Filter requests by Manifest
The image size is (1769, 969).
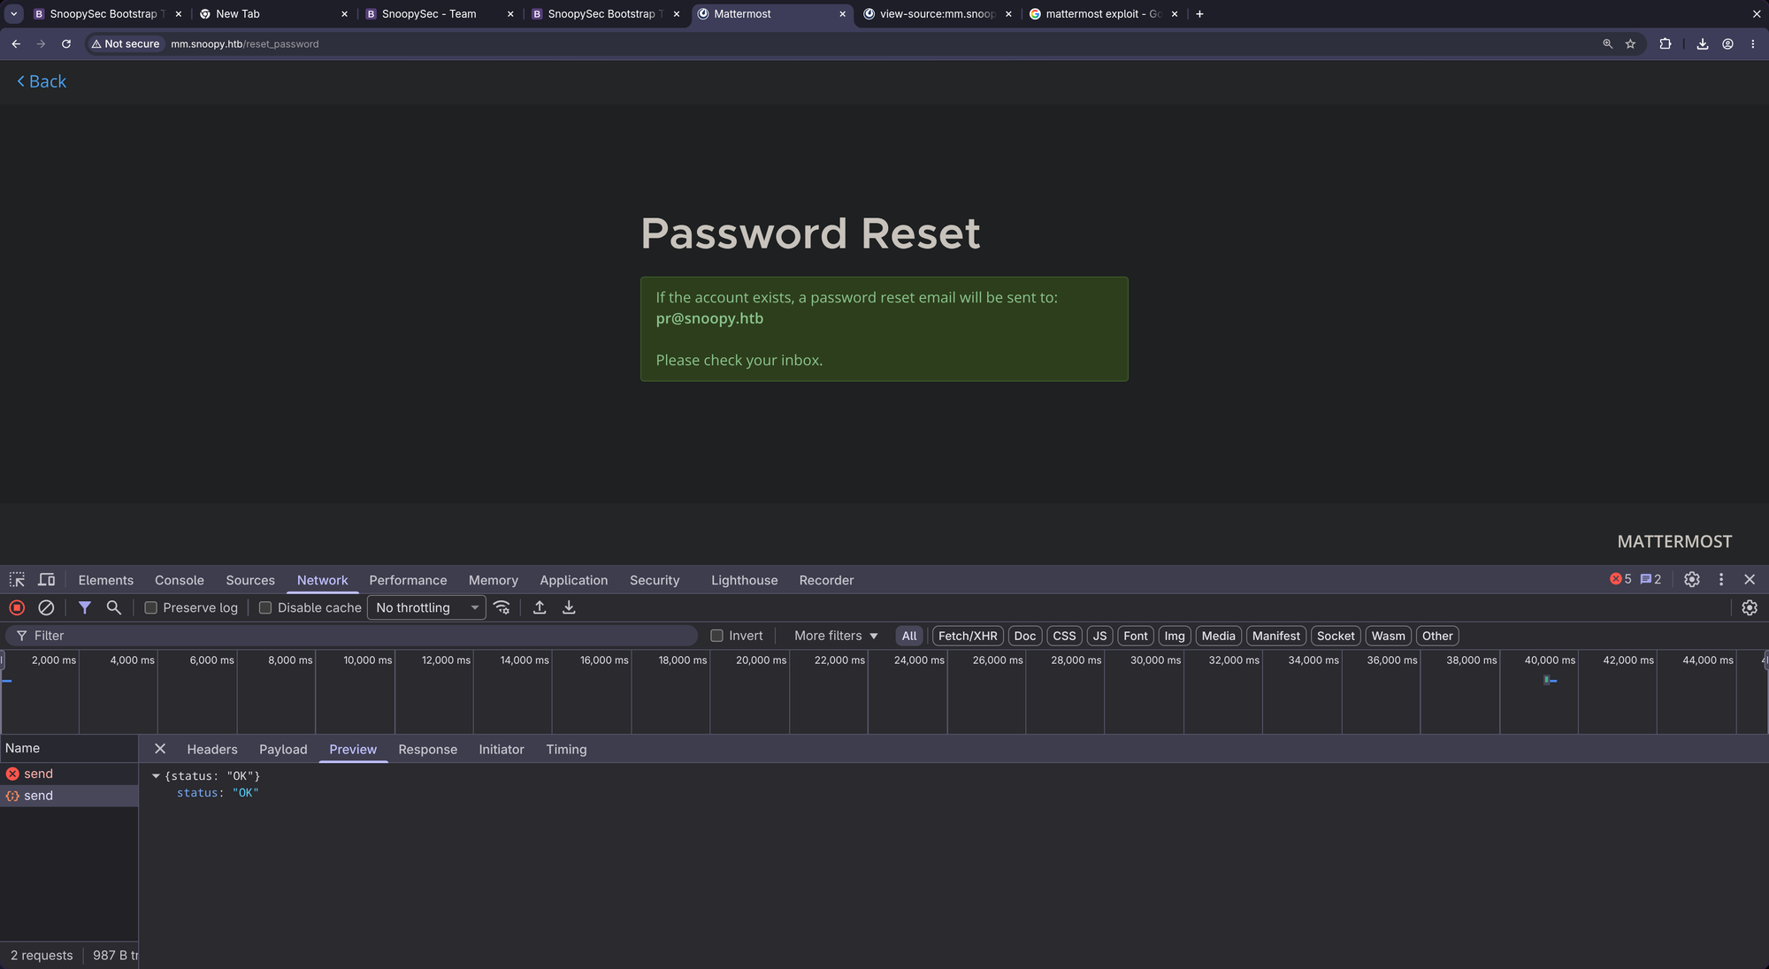pos(1276,636)
